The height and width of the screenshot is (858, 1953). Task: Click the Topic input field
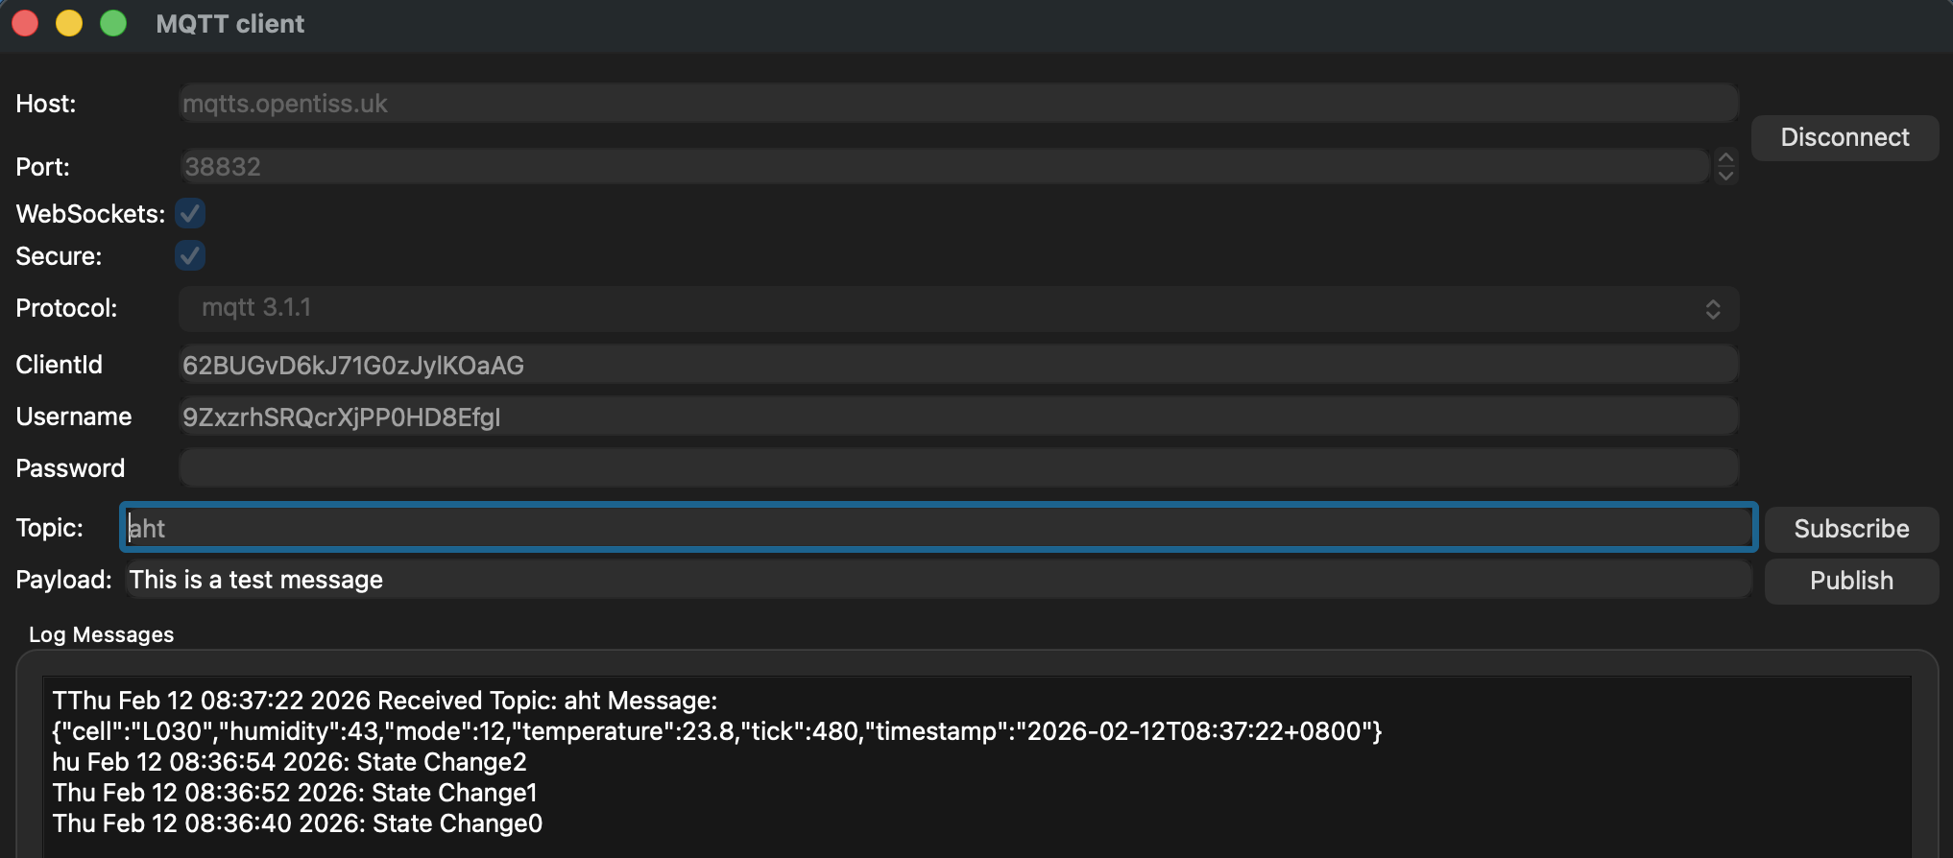tap(938, 528)
